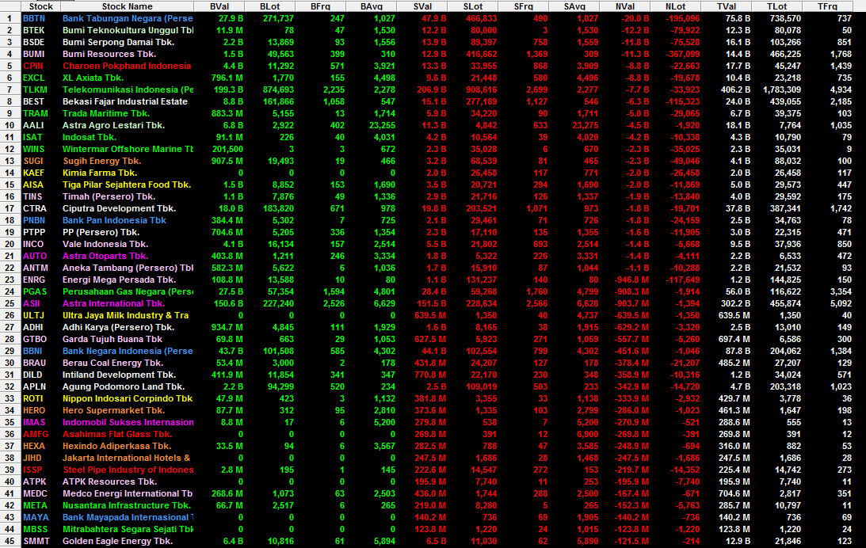This screenshot has width=866, height=548.
Task: Sort by the NVal column header
Action: tap(625, 6)
